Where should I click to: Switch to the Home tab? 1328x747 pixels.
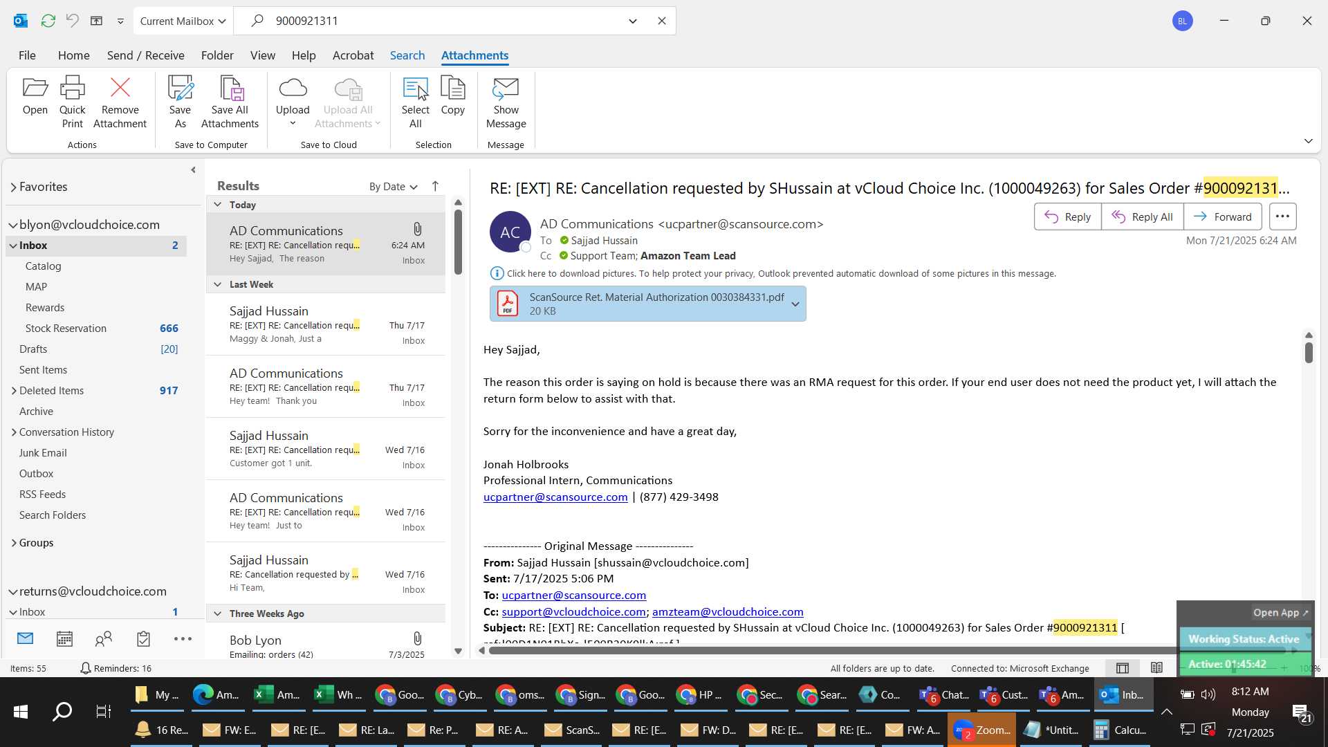[x=73, y=55]
